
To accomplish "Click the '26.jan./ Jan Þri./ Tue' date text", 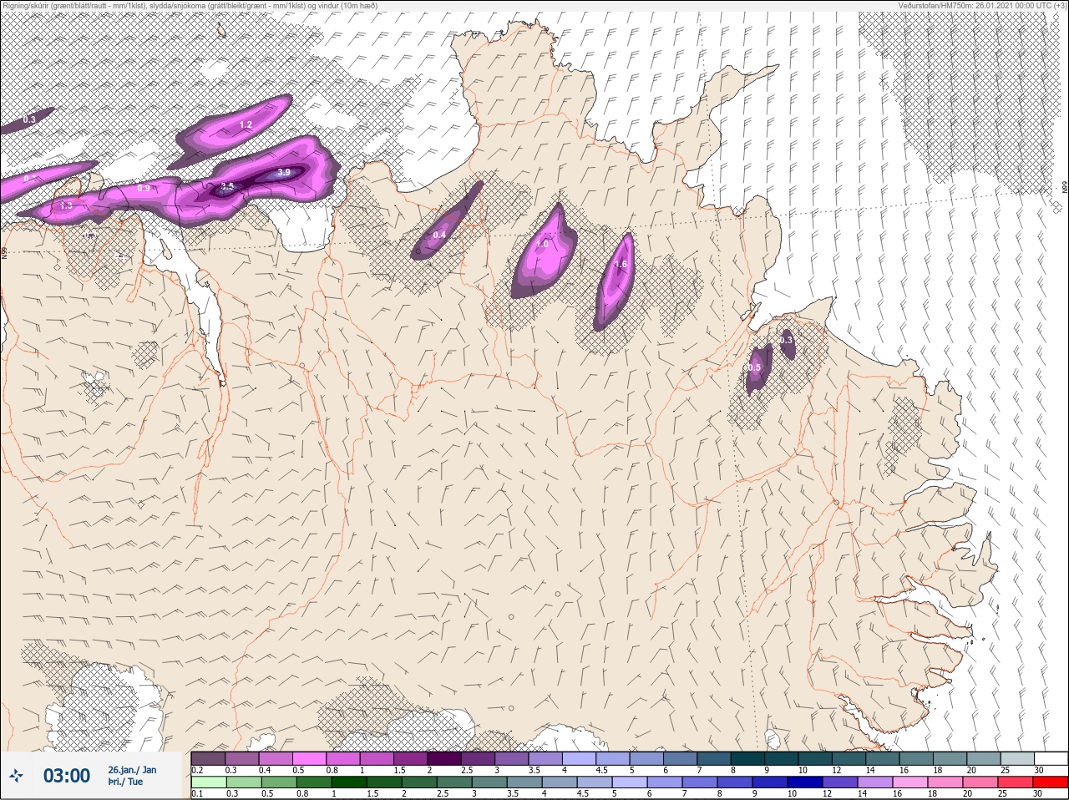I will pos(132,776).
